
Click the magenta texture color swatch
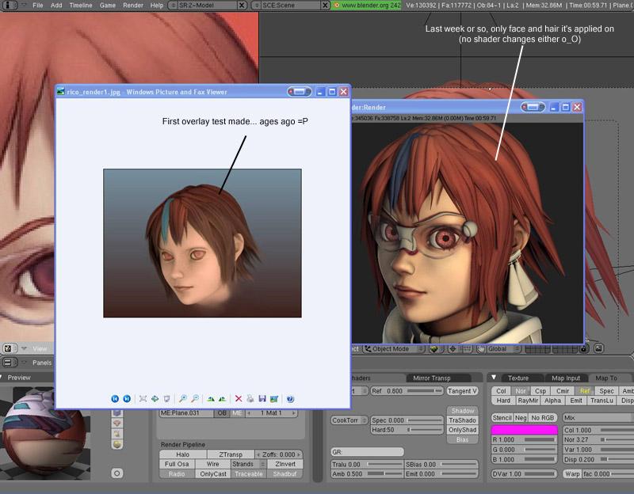click(524, 430)
